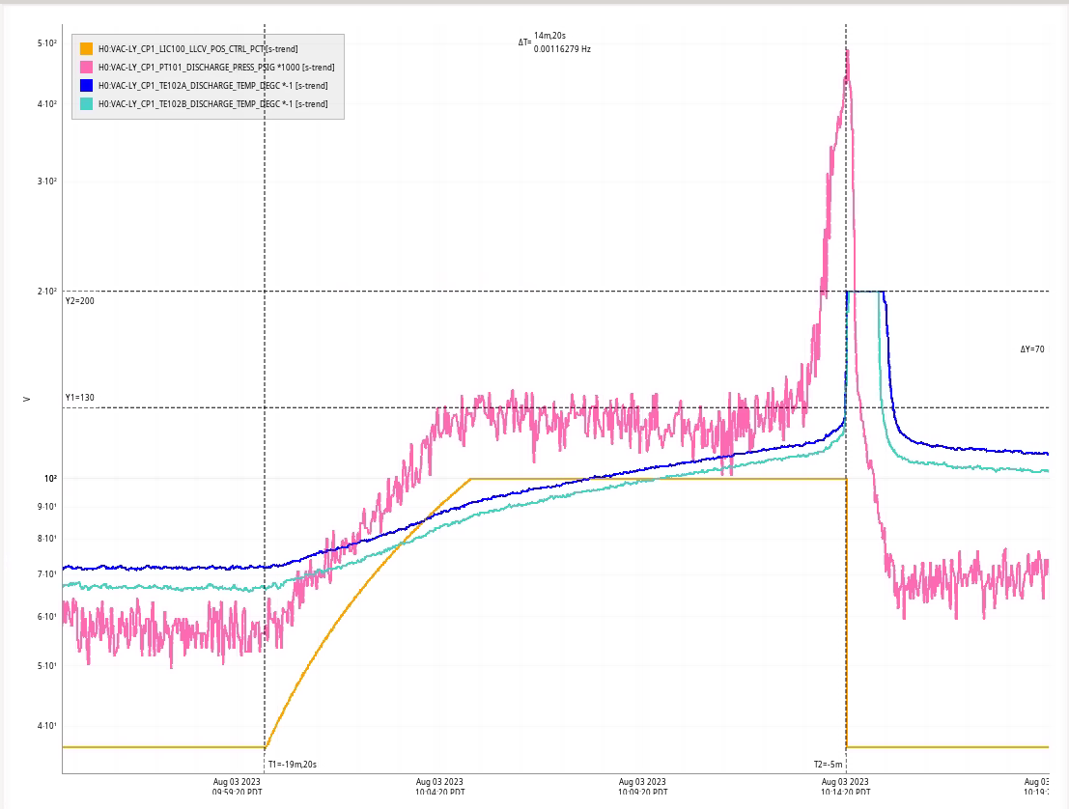Click the 09:59:20 PDT time axis label

click(x=237, y=787)
